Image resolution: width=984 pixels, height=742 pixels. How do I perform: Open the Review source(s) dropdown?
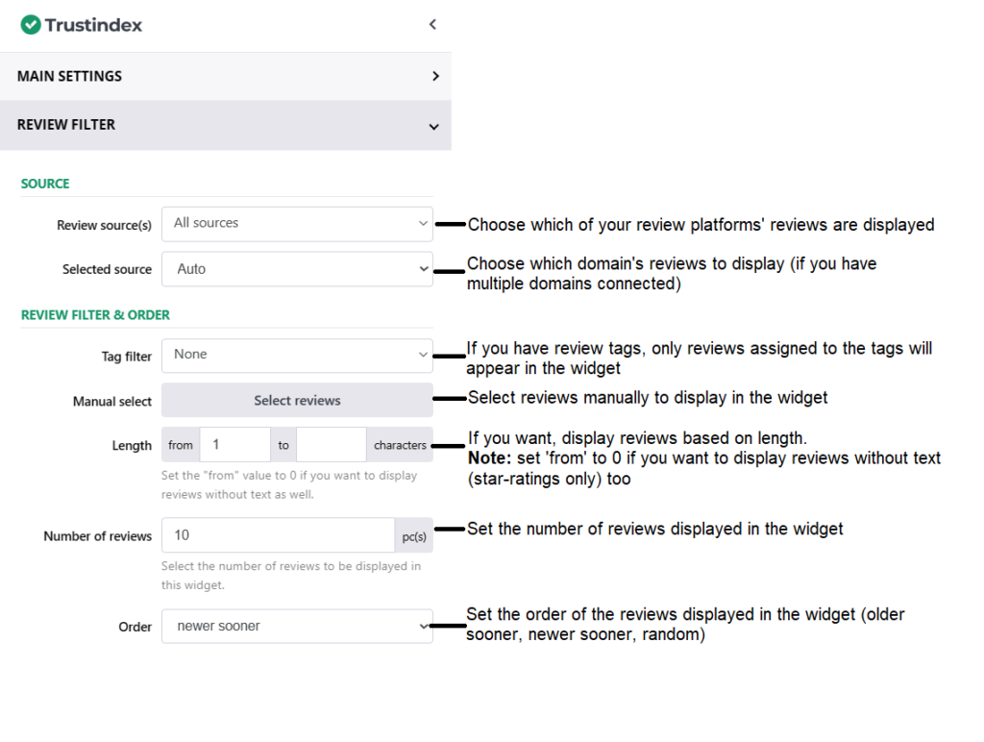(x=297, y=224)
